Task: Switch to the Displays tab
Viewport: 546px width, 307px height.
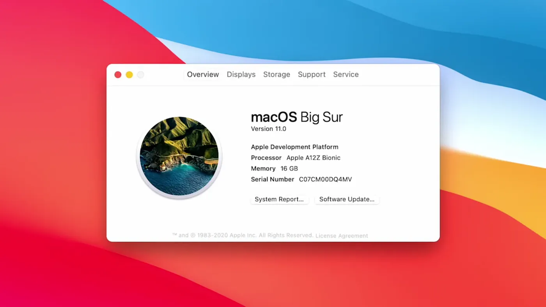Action: click(241, 74)
